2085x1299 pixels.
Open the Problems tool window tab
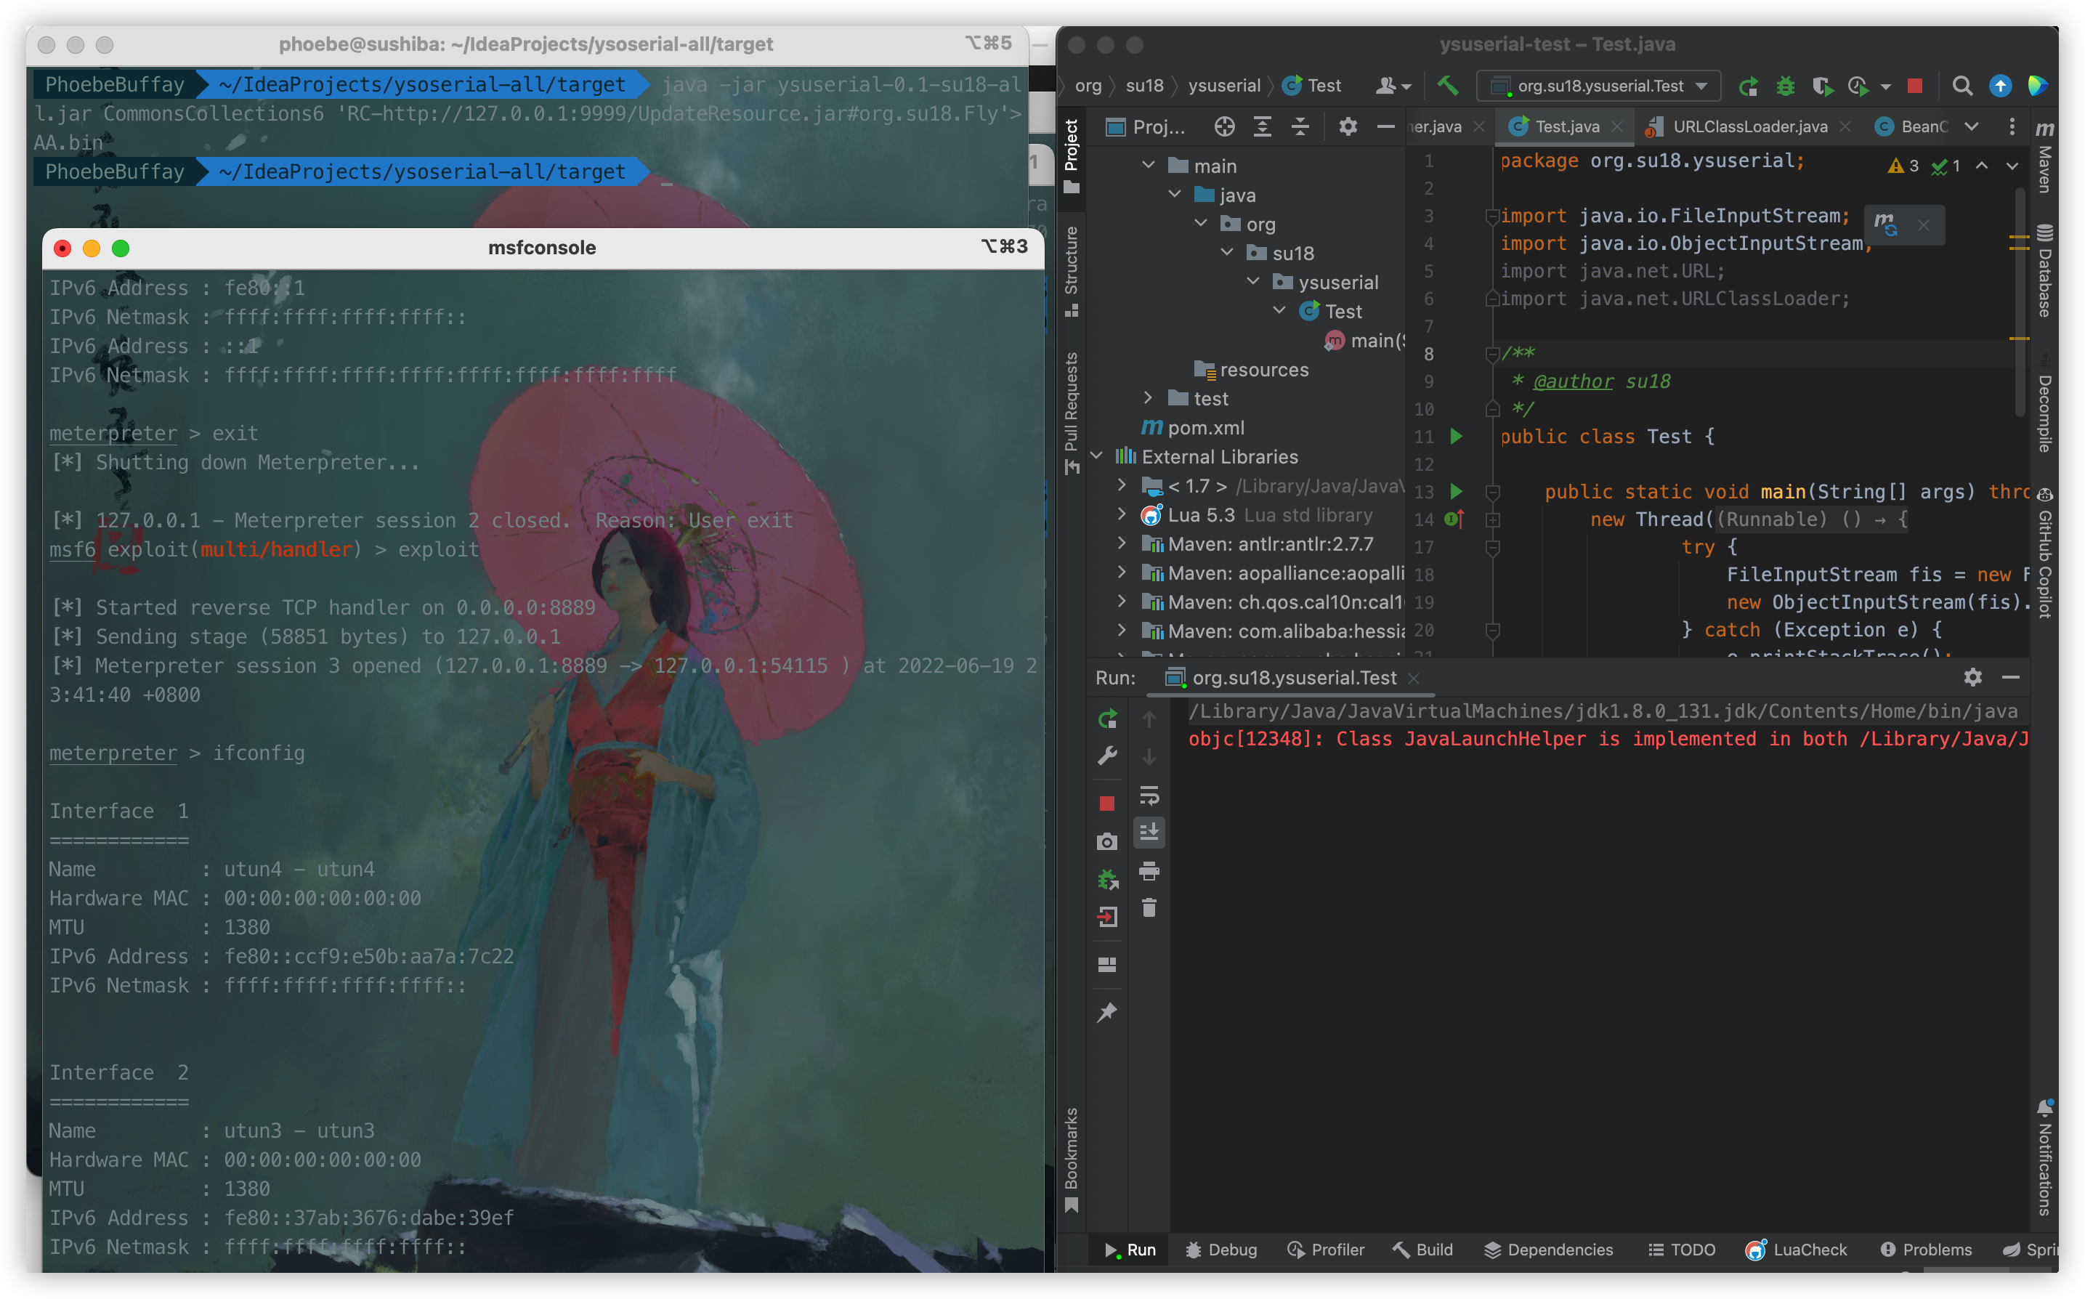(x=1926, y=1249)
